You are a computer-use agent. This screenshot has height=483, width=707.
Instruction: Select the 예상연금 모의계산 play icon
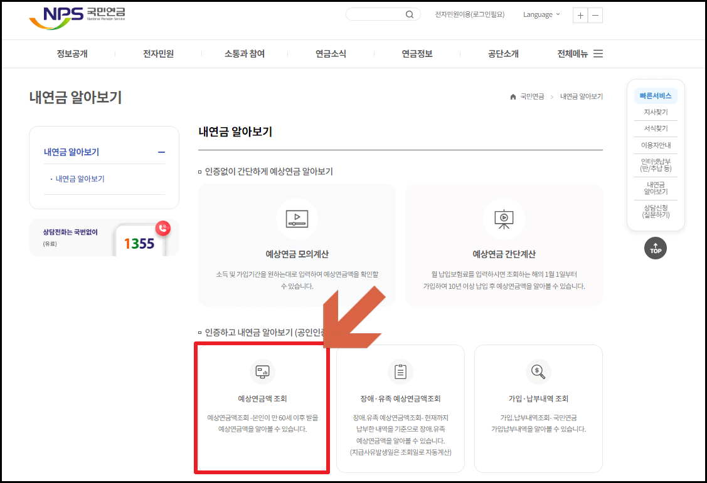point(297,219)
